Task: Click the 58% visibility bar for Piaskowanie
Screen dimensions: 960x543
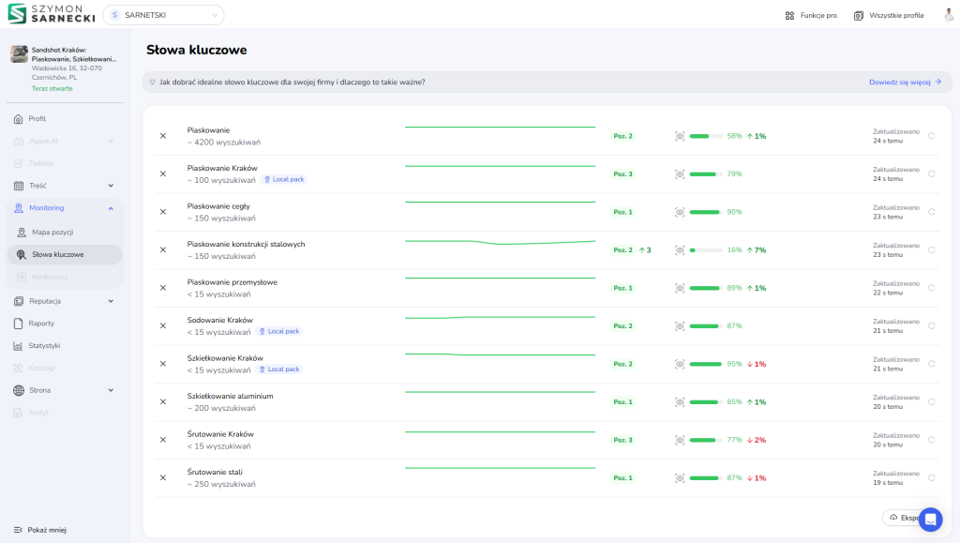Action: pos(706,136)
